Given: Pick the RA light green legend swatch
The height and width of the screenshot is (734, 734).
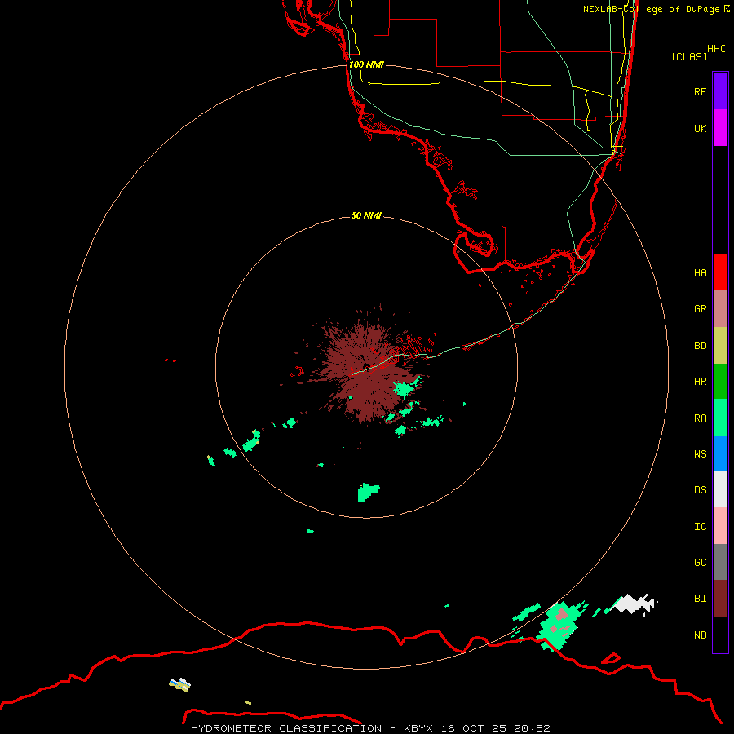Looking at the screenshot, I should coord(720,418).
